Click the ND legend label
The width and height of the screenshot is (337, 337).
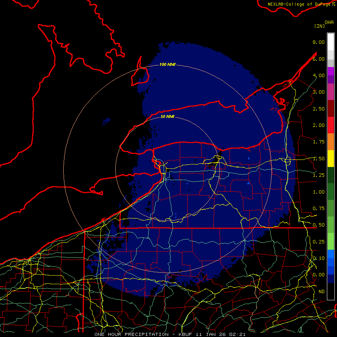coord(322,292)
